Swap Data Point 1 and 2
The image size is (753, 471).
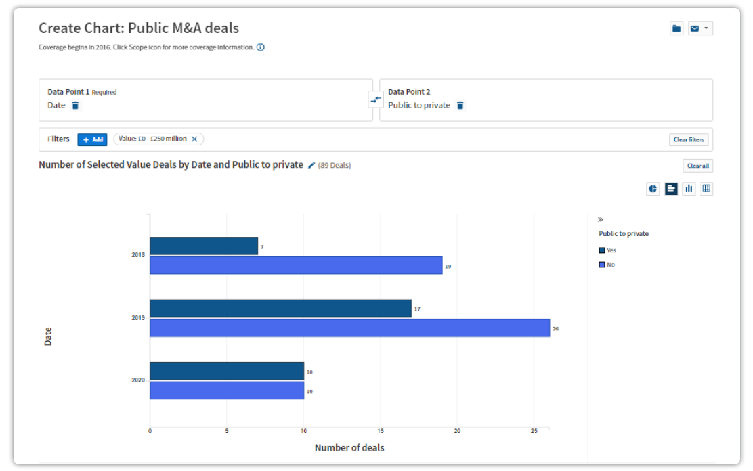(376, 99)
